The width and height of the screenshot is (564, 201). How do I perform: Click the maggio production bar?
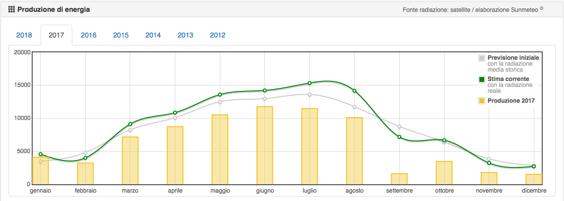click(220, 149)
